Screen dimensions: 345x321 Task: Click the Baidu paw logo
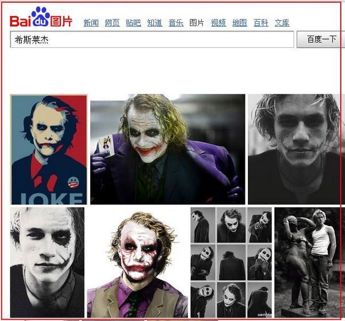[x=41, y=17]
